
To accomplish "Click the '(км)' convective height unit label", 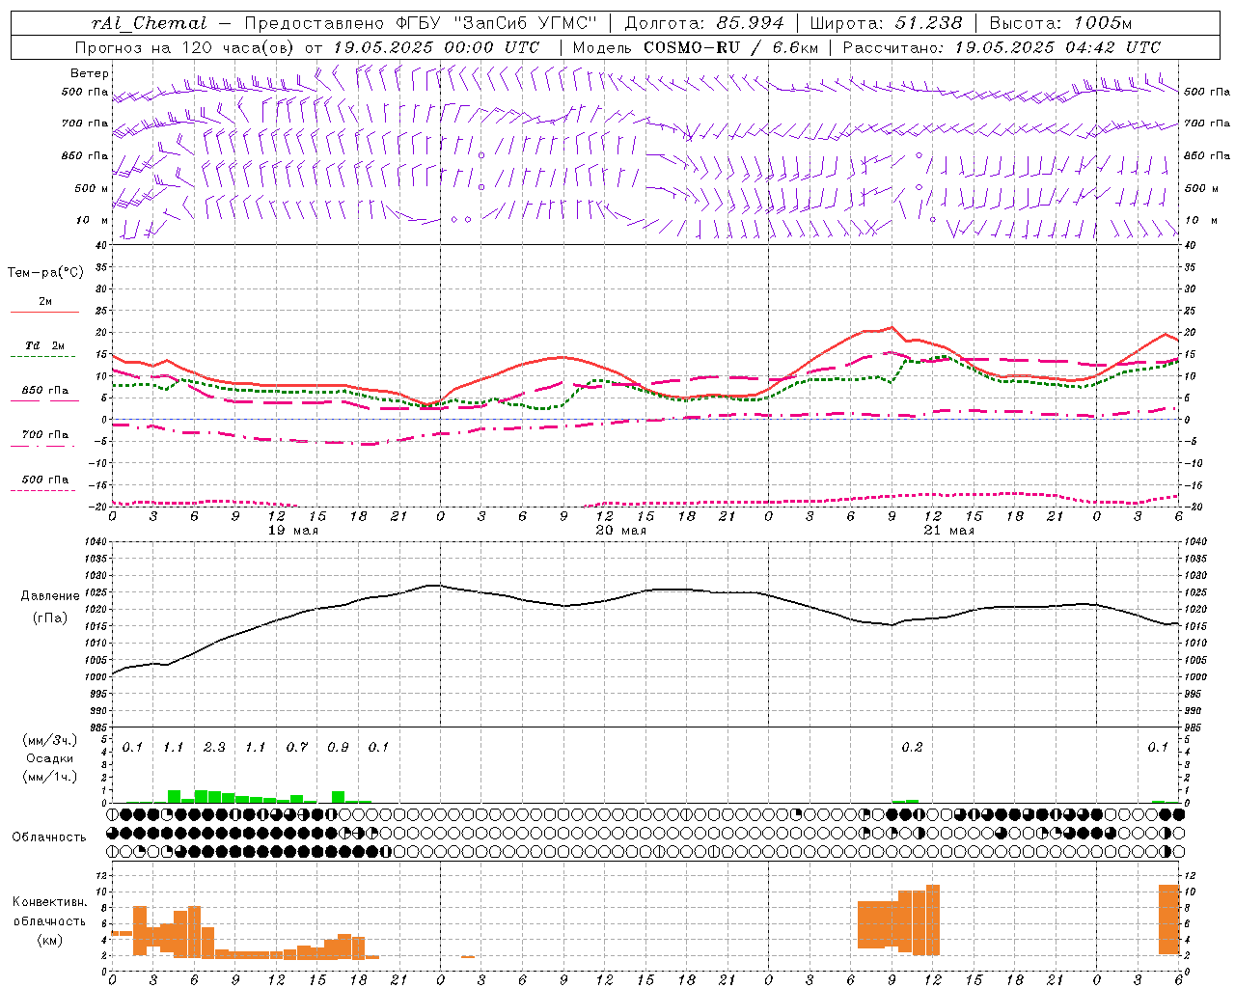I will pos(50,939).
